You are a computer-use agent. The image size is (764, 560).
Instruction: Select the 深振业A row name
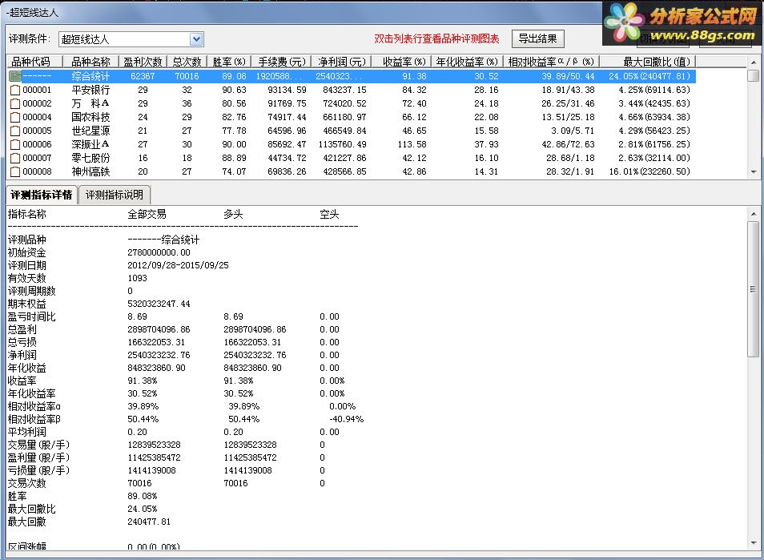(90, 145)
